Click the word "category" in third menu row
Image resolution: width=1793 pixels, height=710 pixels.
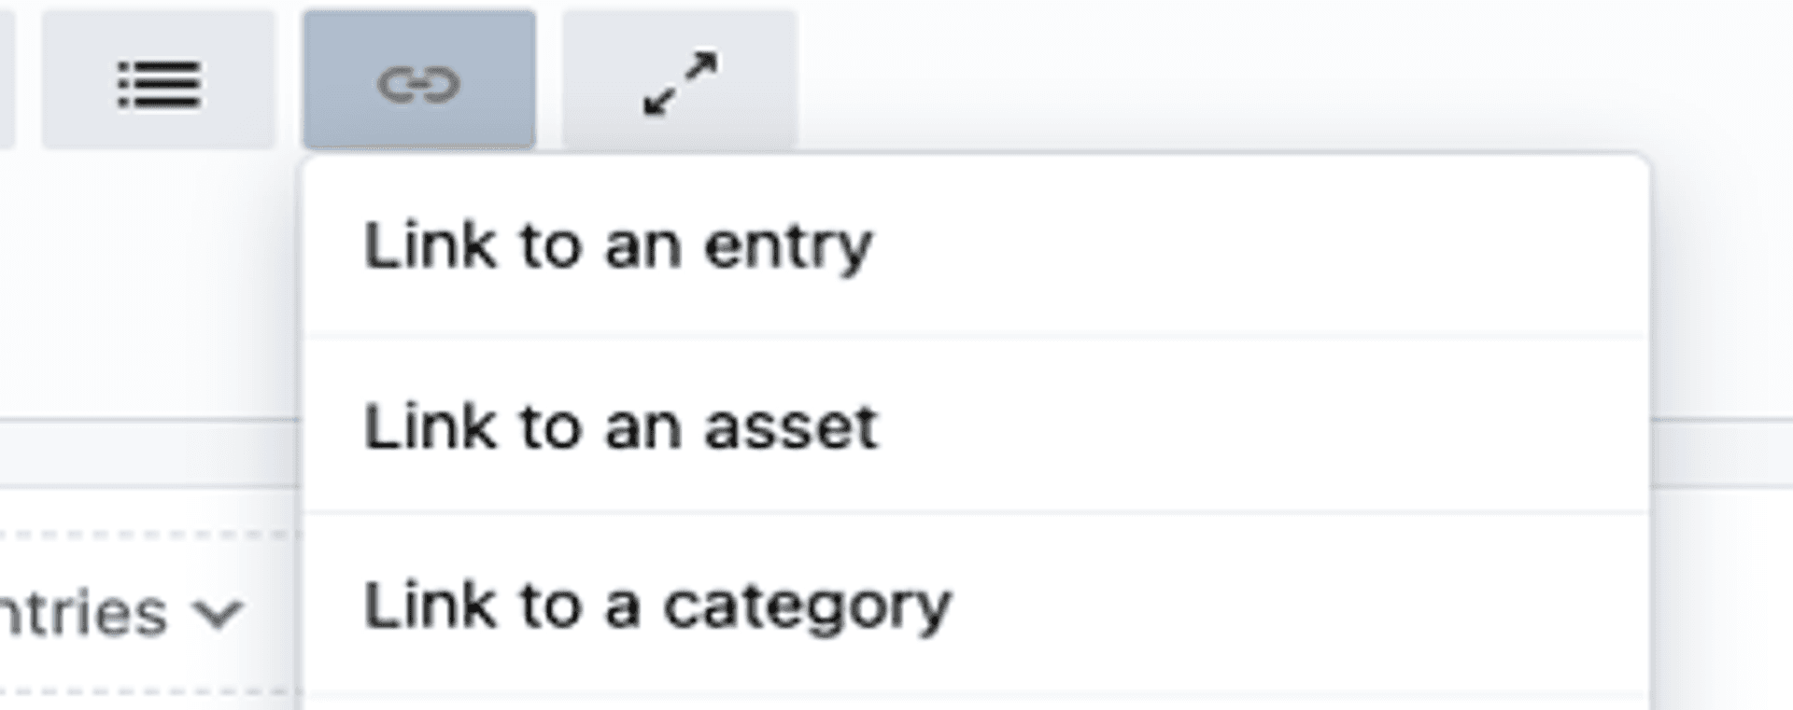pyautogui.click(x=807, y=608)
